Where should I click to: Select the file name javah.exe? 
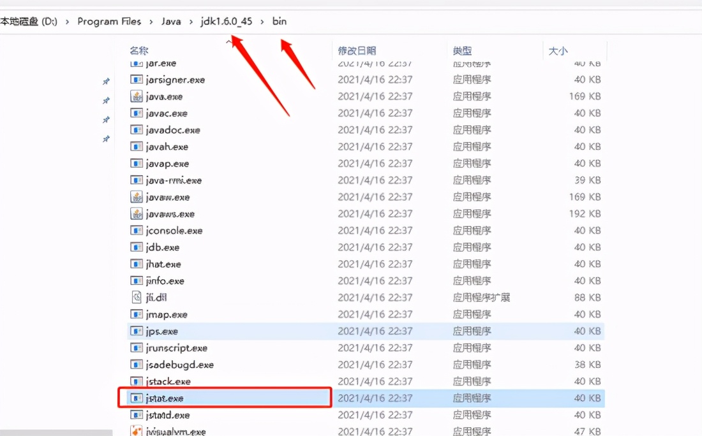tap(167, 147)
